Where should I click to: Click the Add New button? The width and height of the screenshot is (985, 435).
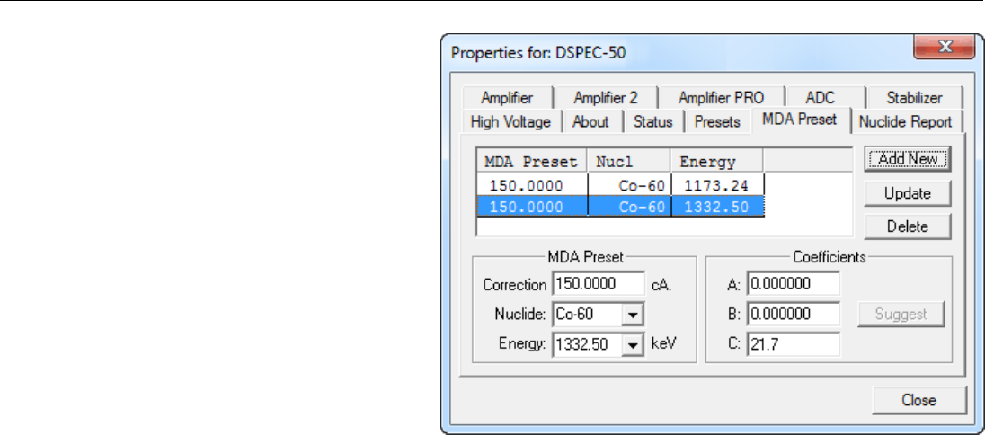coord(908,159)
